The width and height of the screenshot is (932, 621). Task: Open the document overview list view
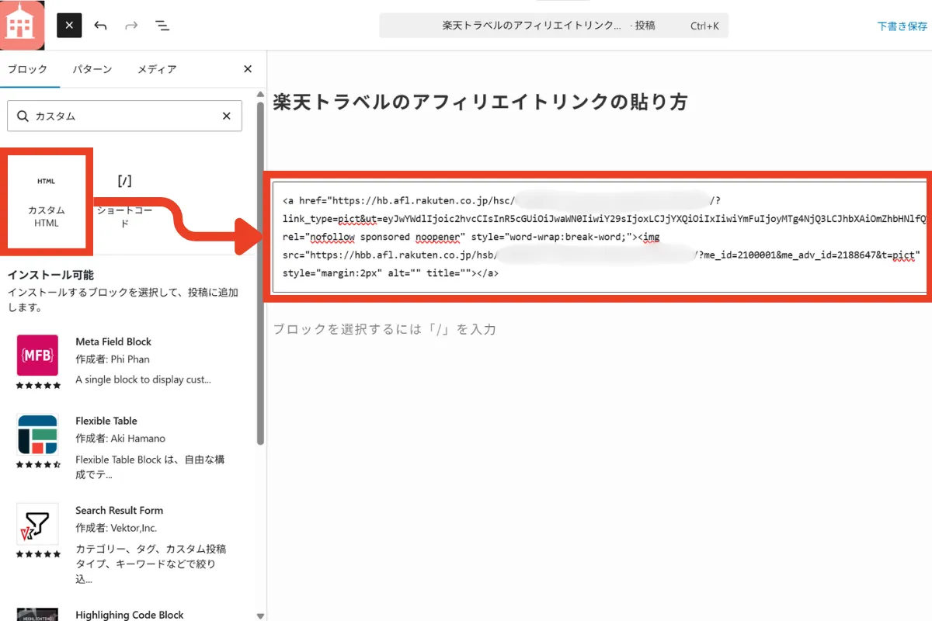(x=162, y=26)
